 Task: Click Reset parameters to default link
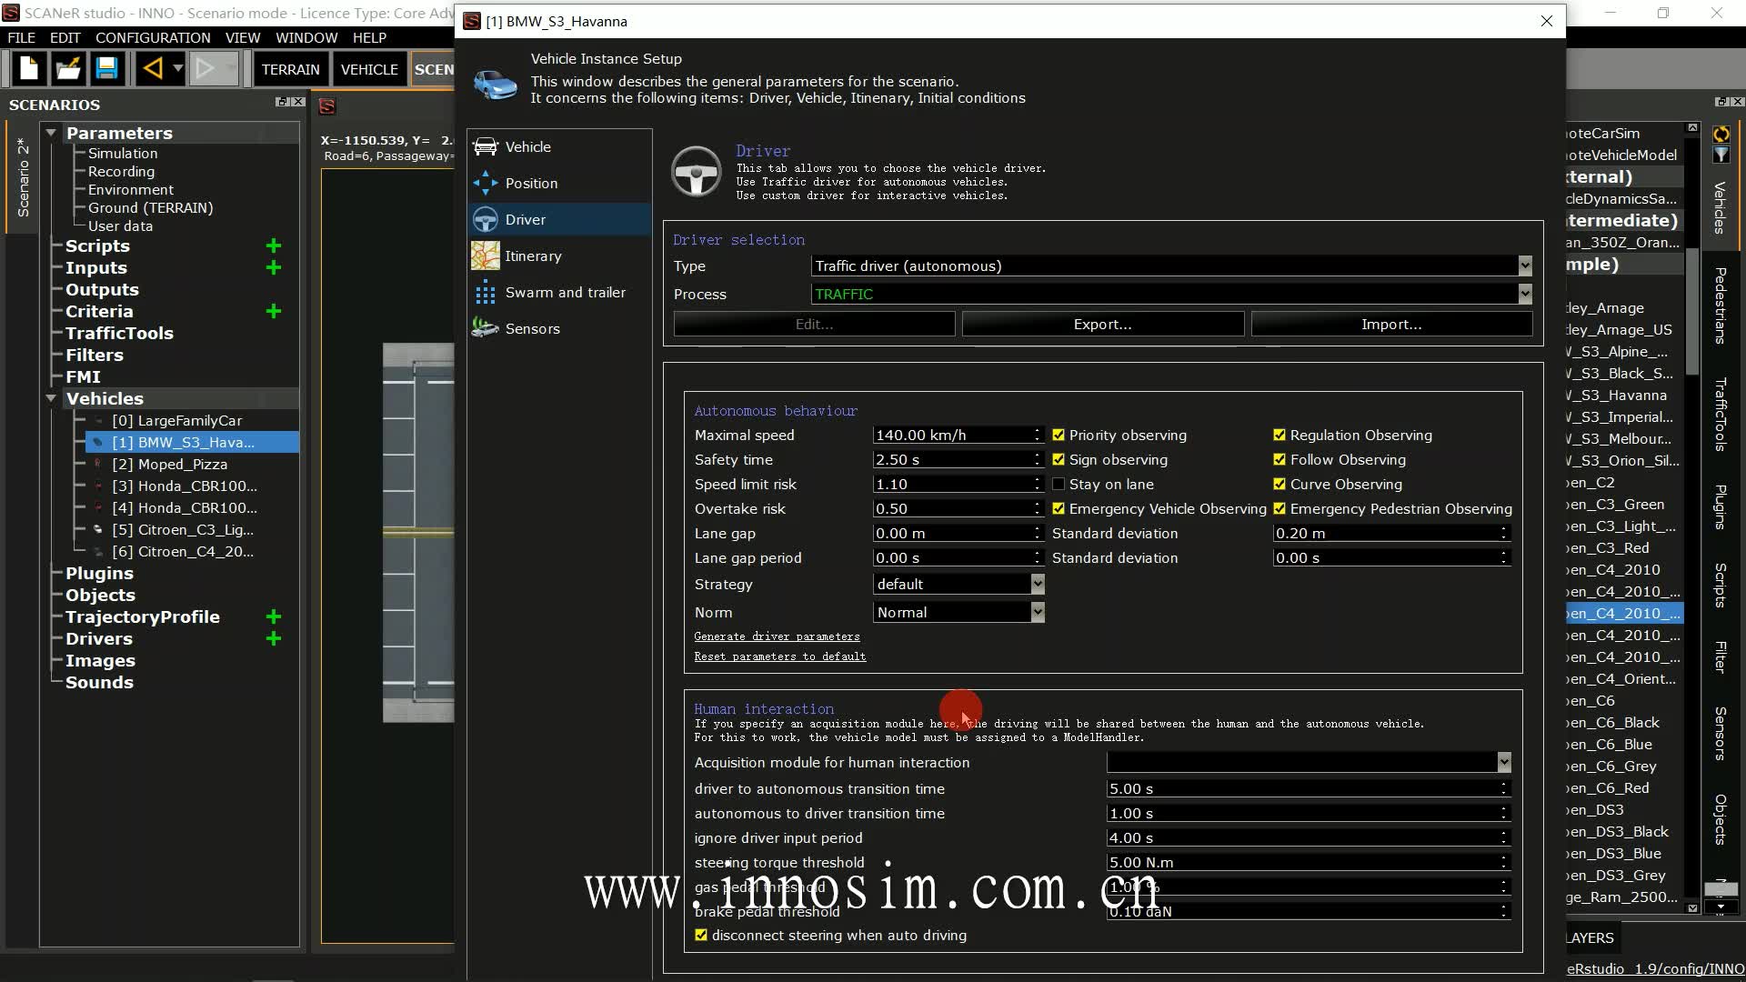tap(779, 656)
